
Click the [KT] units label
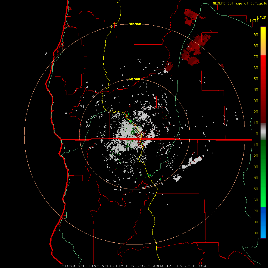[254, 21]
